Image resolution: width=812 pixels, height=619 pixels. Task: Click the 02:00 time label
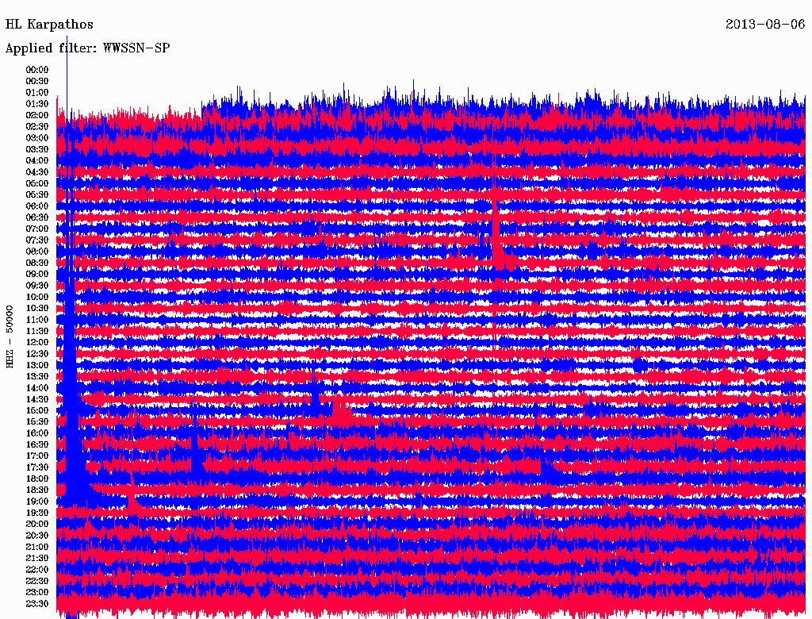[37, 115]
